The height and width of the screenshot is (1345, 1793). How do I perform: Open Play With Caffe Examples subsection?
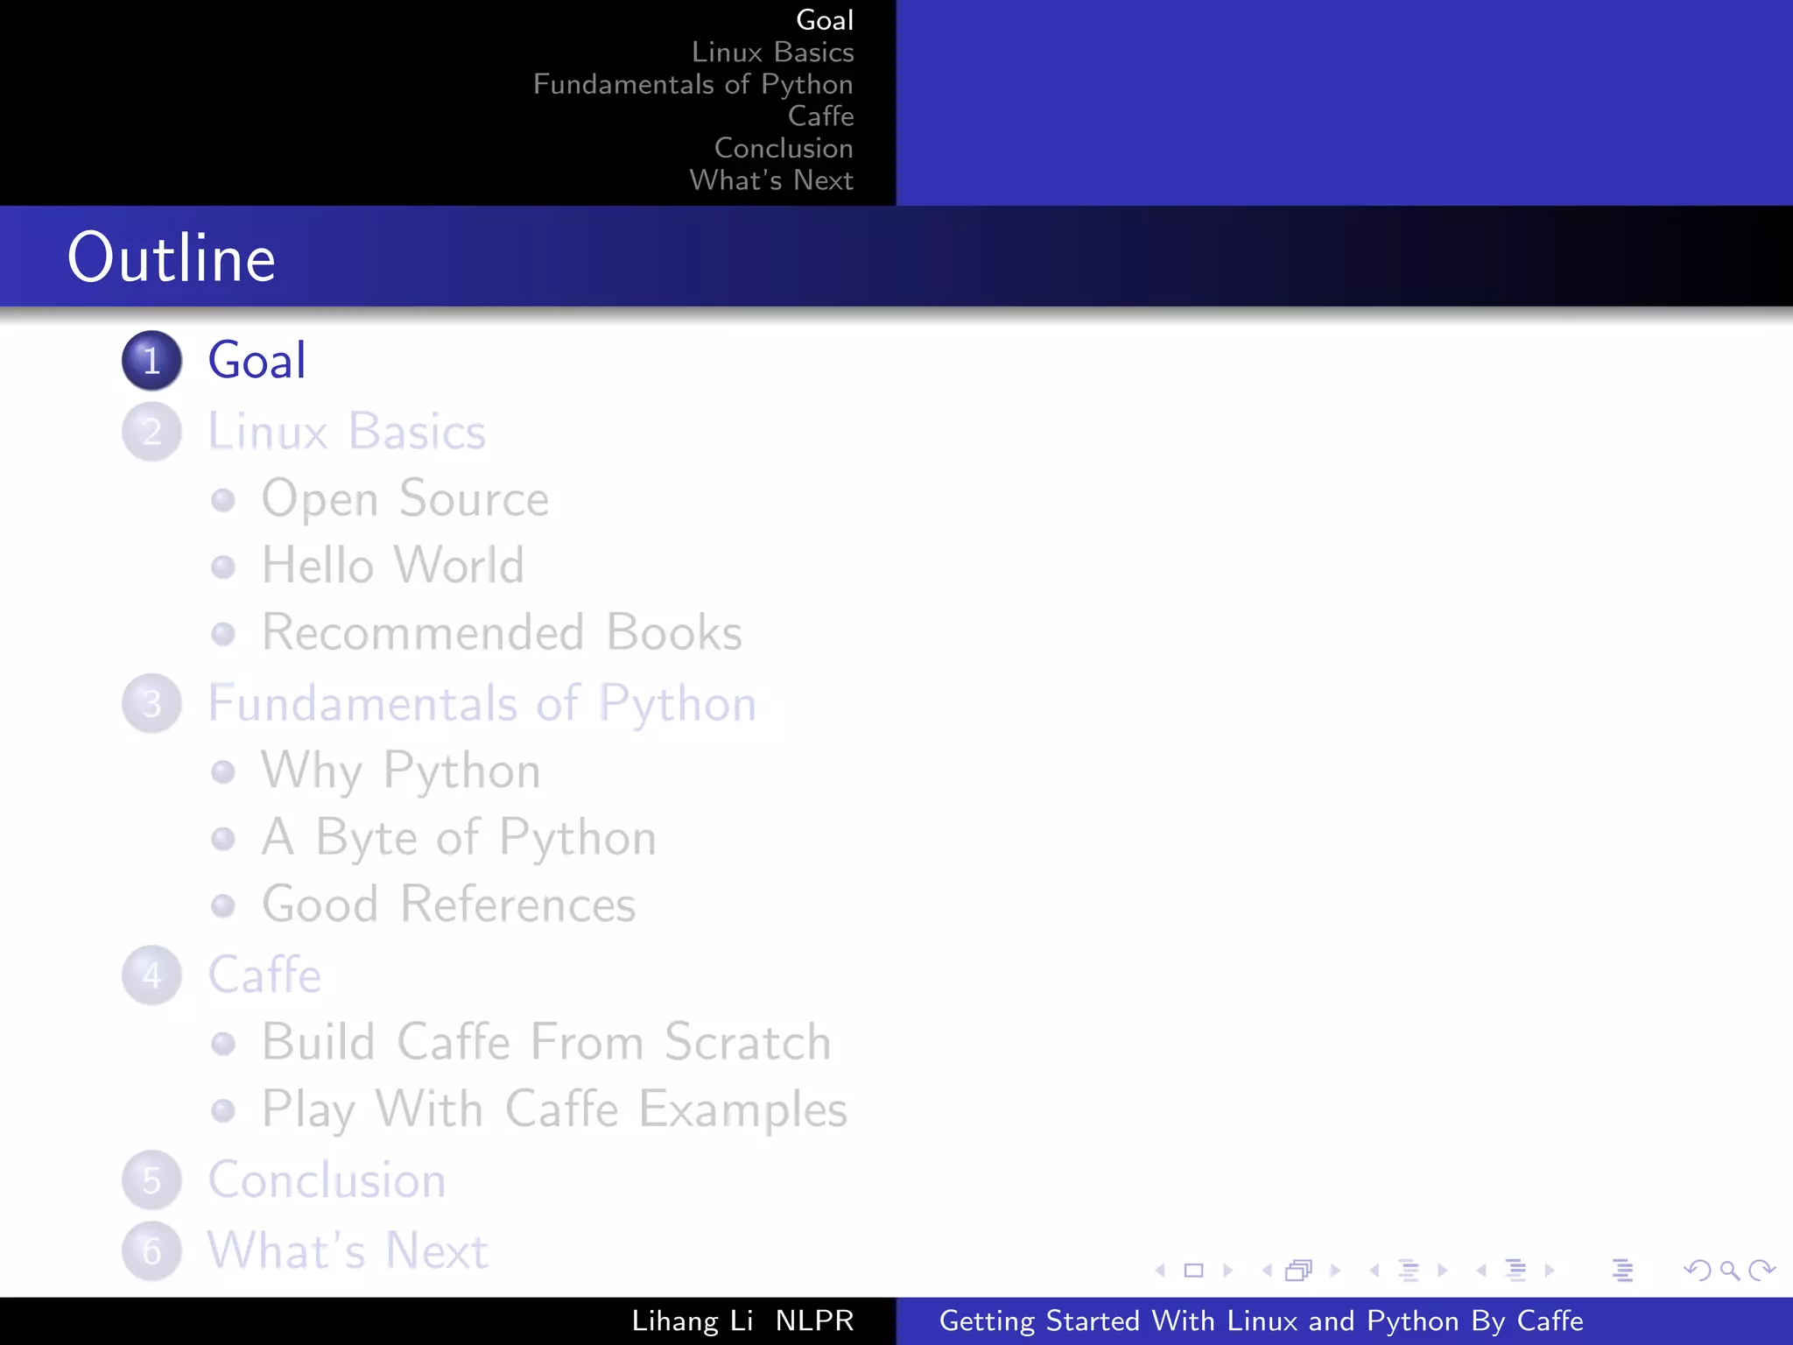click(554, 1110)
